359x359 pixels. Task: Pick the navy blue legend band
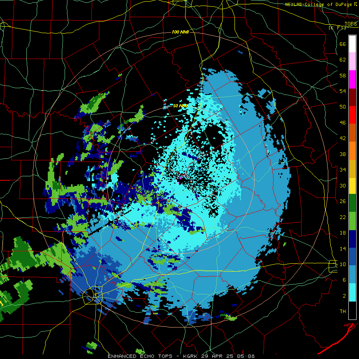pyautogui.click(x=352, y=239)
